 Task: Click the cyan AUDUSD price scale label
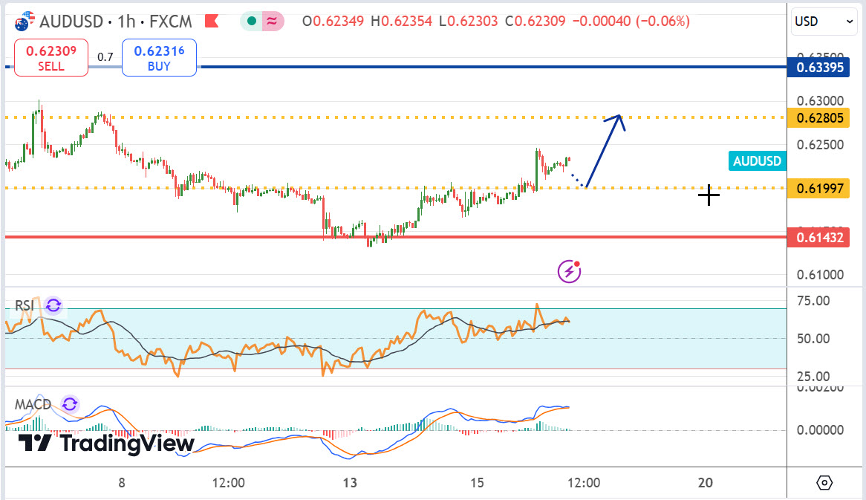757,161
